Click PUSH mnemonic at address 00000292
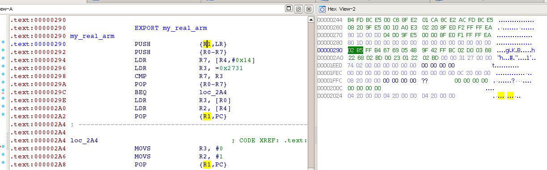 (x=143, y=52)
